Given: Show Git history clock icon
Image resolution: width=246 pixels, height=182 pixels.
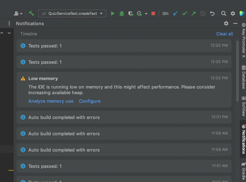Looking at the screenshot, I should point(203,13).
